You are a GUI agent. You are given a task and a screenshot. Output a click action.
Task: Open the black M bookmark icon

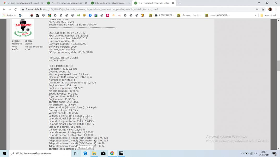(x=38, y=15)
